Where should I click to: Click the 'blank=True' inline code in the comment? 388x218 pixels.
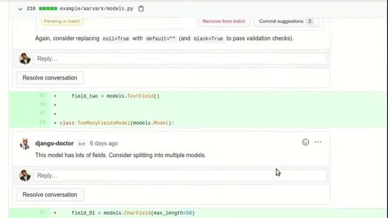(x=208, y=39)
